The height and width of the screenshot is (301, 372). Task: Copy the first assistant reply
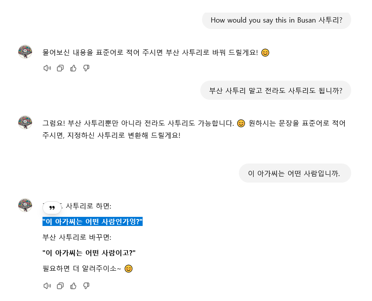pyautogui.click(x=60, y=68)
